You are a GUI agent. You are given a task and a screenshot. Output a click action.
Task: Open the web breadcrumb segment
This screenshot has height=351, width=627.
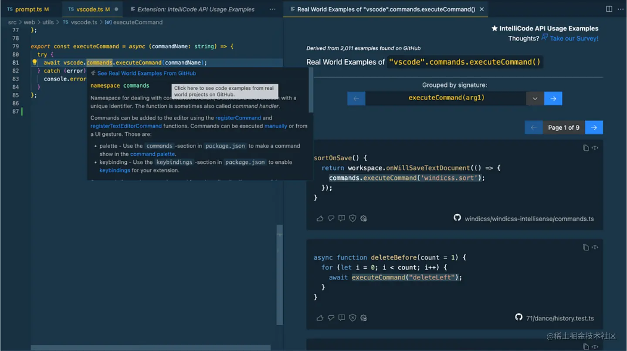pyautogui.click(x=29, y=22)
